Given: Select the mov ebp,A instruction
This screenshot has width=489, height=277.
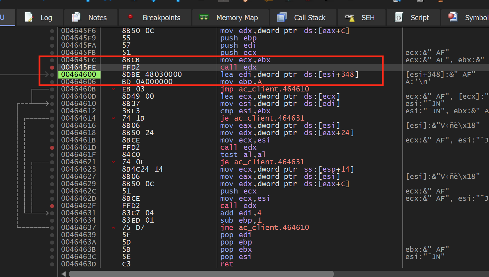Looking at the screenshot, I should tap(241, 82).
